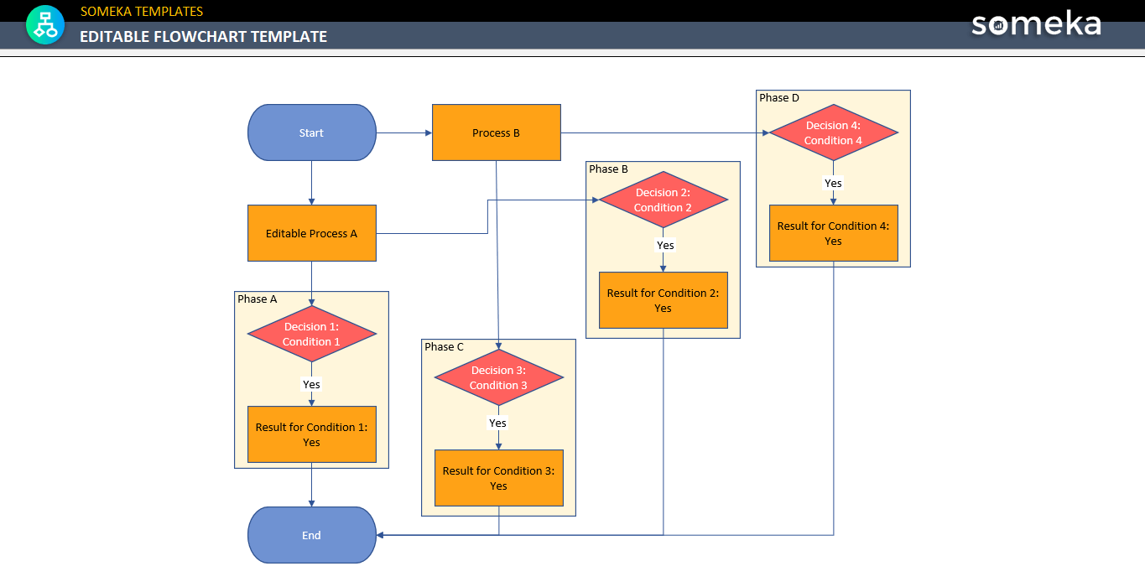This screenshot has width=1145, height=587.
Task: Click the Yes label under Decision 1
Action: click(x=311, y=385)
